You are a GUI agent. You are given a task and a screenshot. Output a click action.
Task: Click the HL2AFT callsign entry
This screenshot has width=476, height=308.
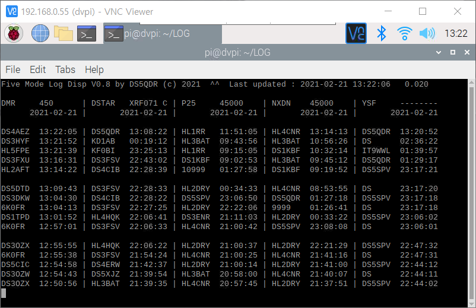(15, 170)
